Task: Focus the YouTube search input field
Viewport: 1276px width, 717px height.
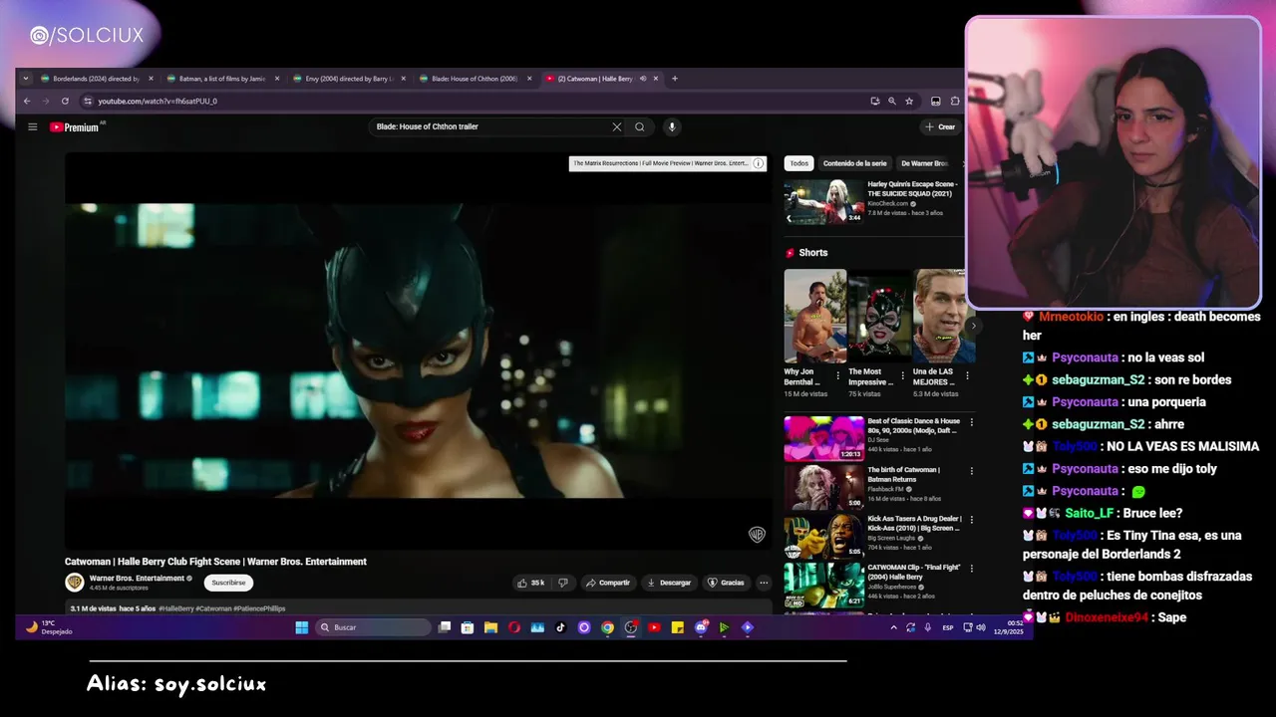Action: click(x=488, y=126)
